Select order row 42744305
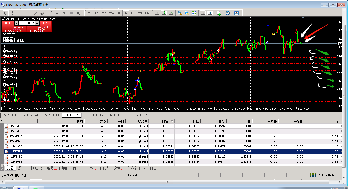This screenshot has width=348, height=189. [173, 126]
